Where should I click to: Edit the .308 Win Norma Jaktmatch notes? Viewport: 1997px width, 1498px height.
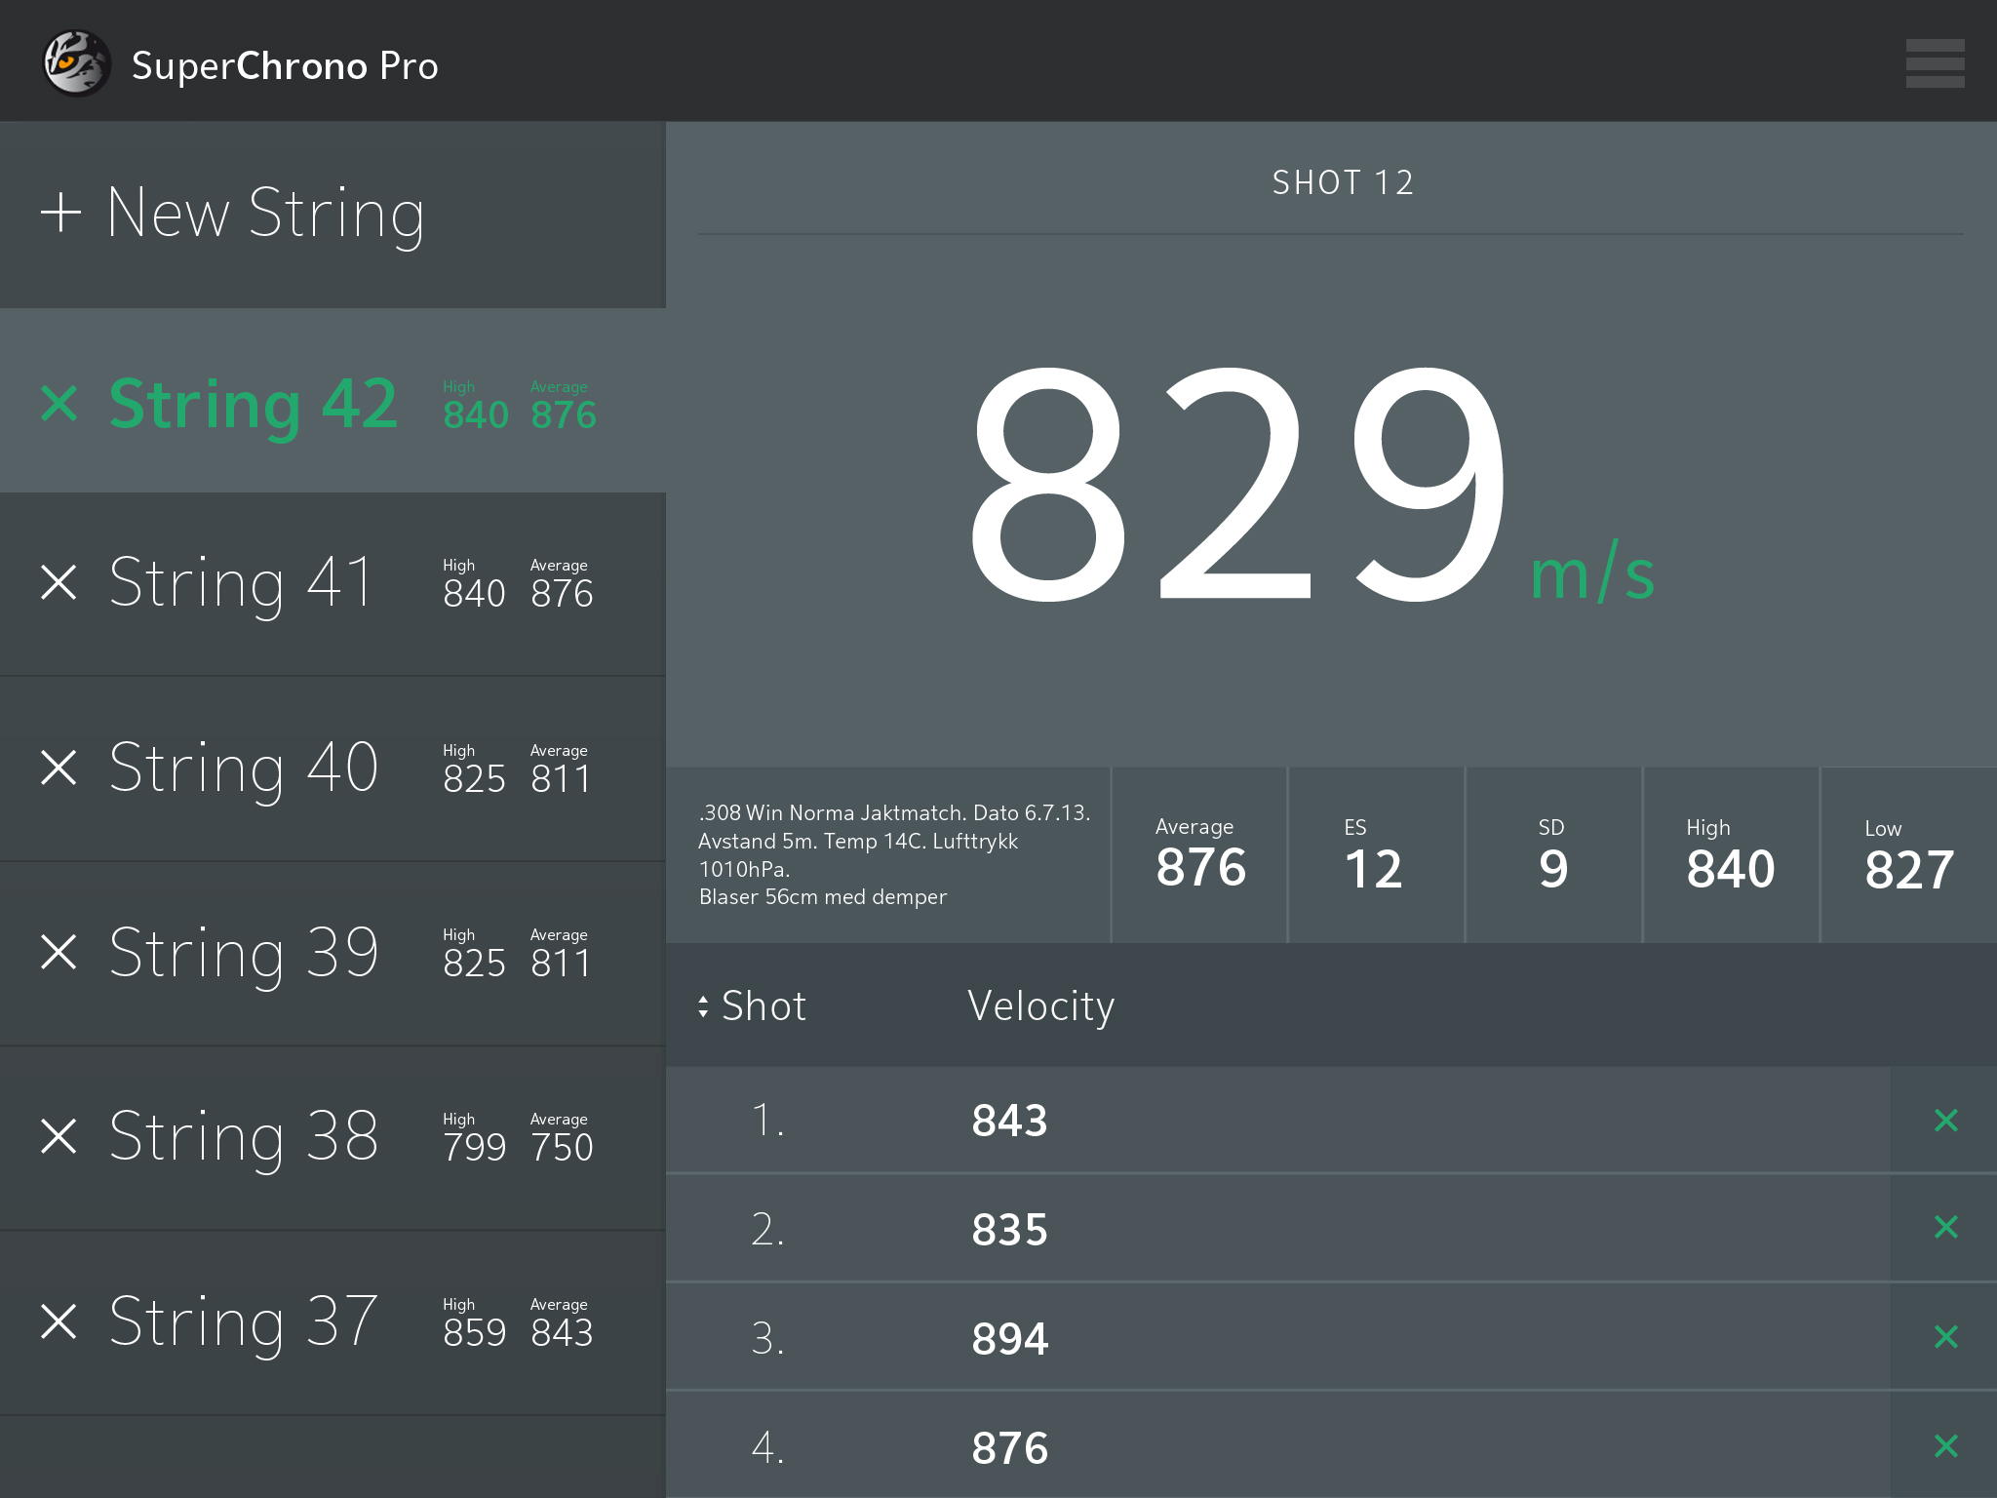pos(894,854)
